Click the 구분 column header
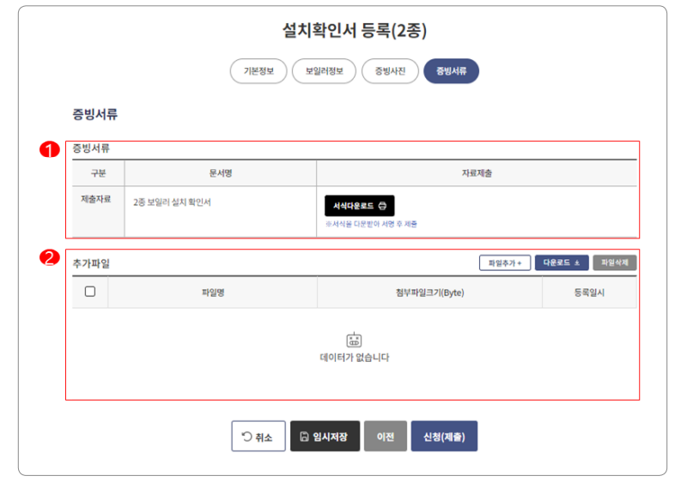681x482 pixels. click(98, 173)
